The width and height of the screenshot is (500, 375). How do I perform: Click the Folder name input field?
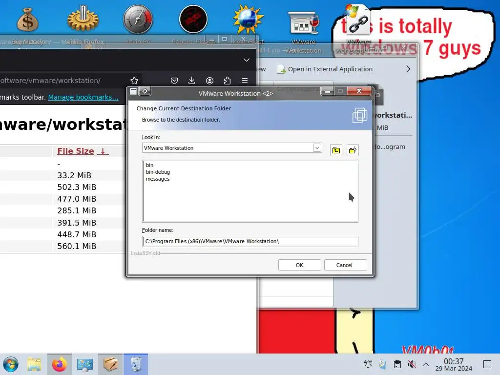point(250,241)
